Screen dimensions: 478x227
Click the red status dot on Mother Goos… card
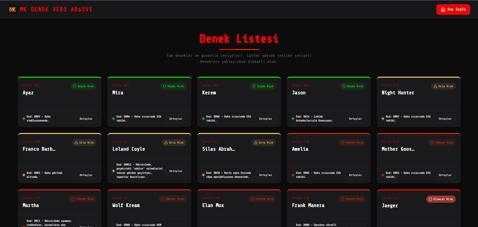point(383,175)
